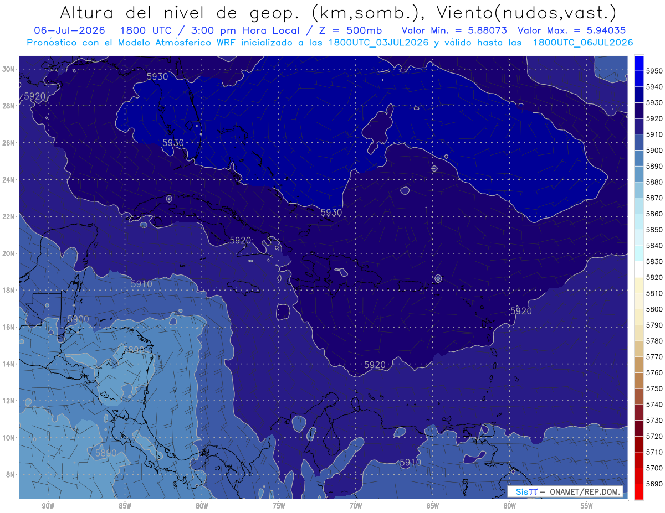Screen dimensions: 665x513
Task: Click the 20N latitude axis label
Action: (8, 253)
